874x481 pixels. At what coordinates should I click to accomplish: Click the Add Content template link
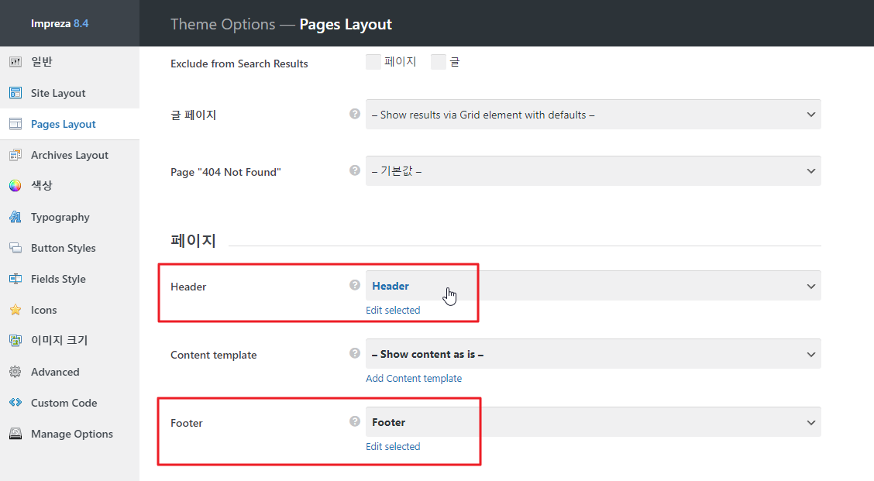(x=414, y=378)
